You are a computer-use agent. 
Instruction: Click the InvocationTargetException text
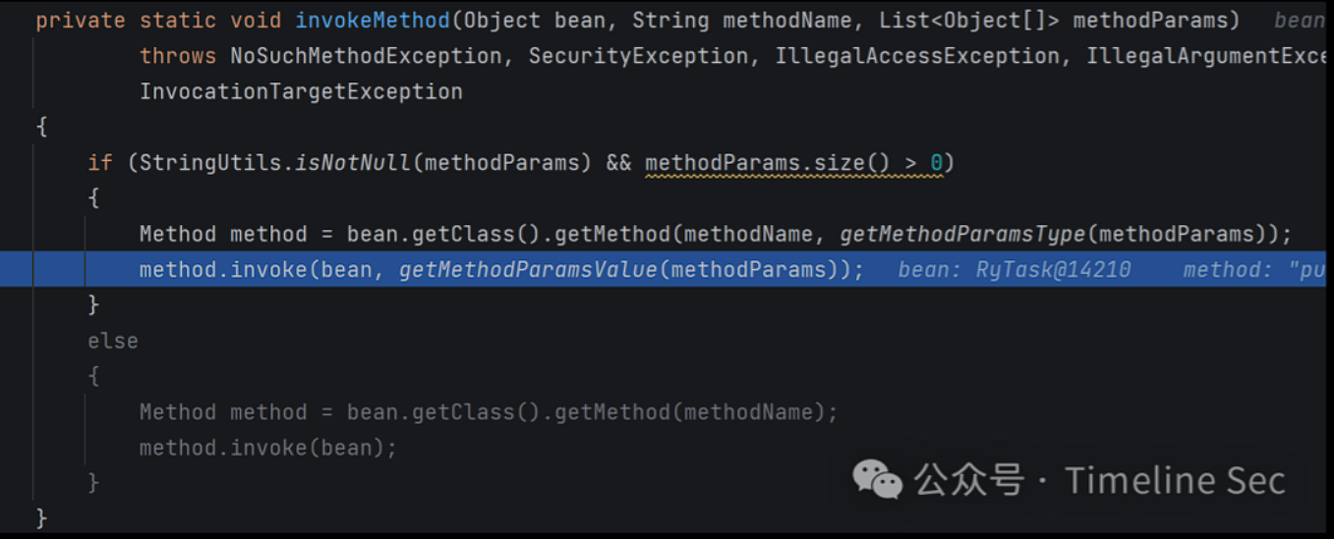(301, 91)
